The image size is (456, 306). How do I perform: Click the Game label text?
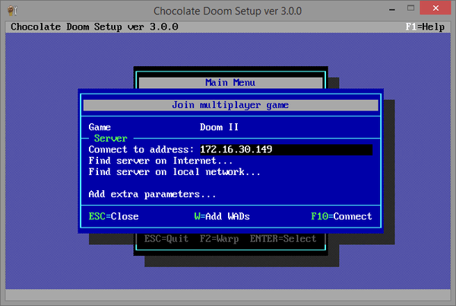pos(100,127)
